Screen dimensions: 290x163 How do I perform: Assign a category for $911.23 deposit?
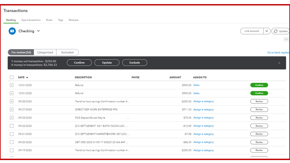(x=203, y=110)
